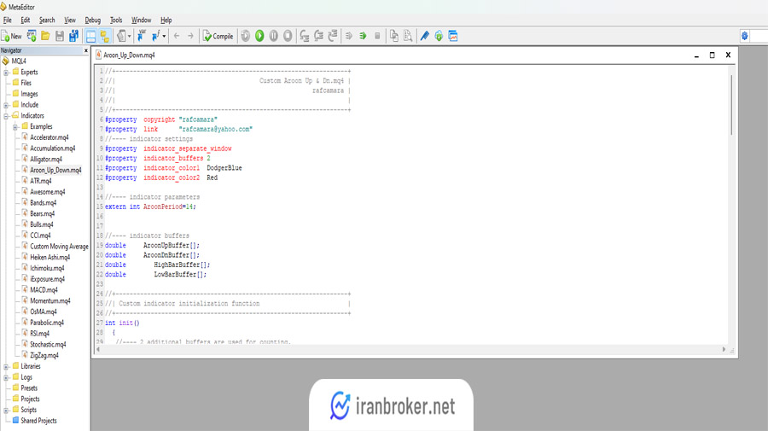768x431 pixels.
Task: Click the blue pen toolbar icon
Action: [425, 36]
